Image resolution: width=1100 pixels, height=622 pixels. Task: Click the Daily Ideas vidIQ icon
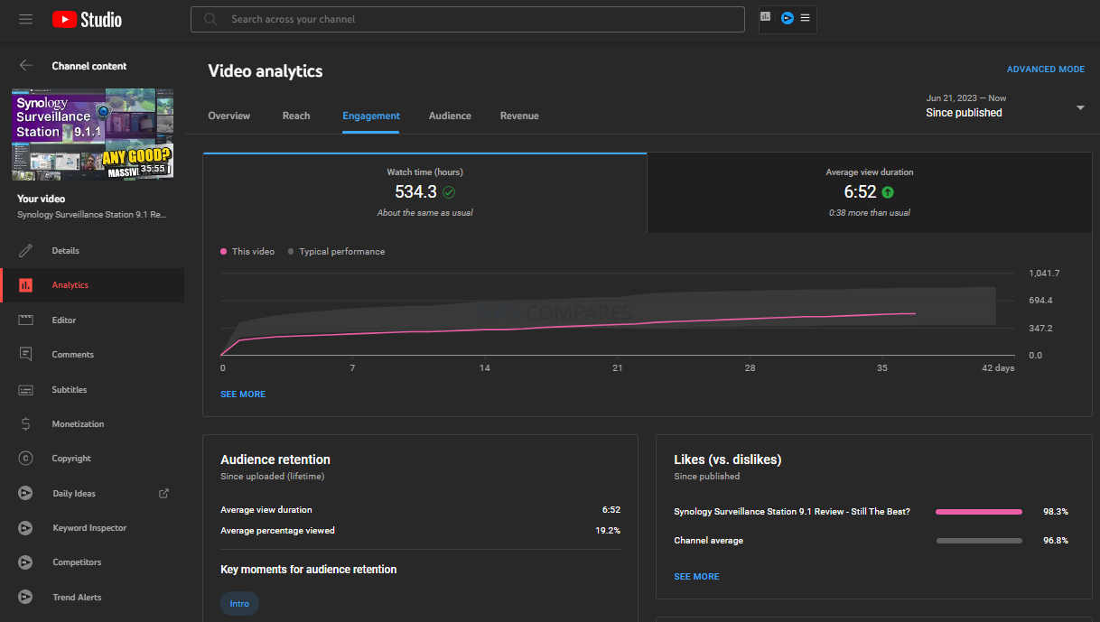(25, 494)
